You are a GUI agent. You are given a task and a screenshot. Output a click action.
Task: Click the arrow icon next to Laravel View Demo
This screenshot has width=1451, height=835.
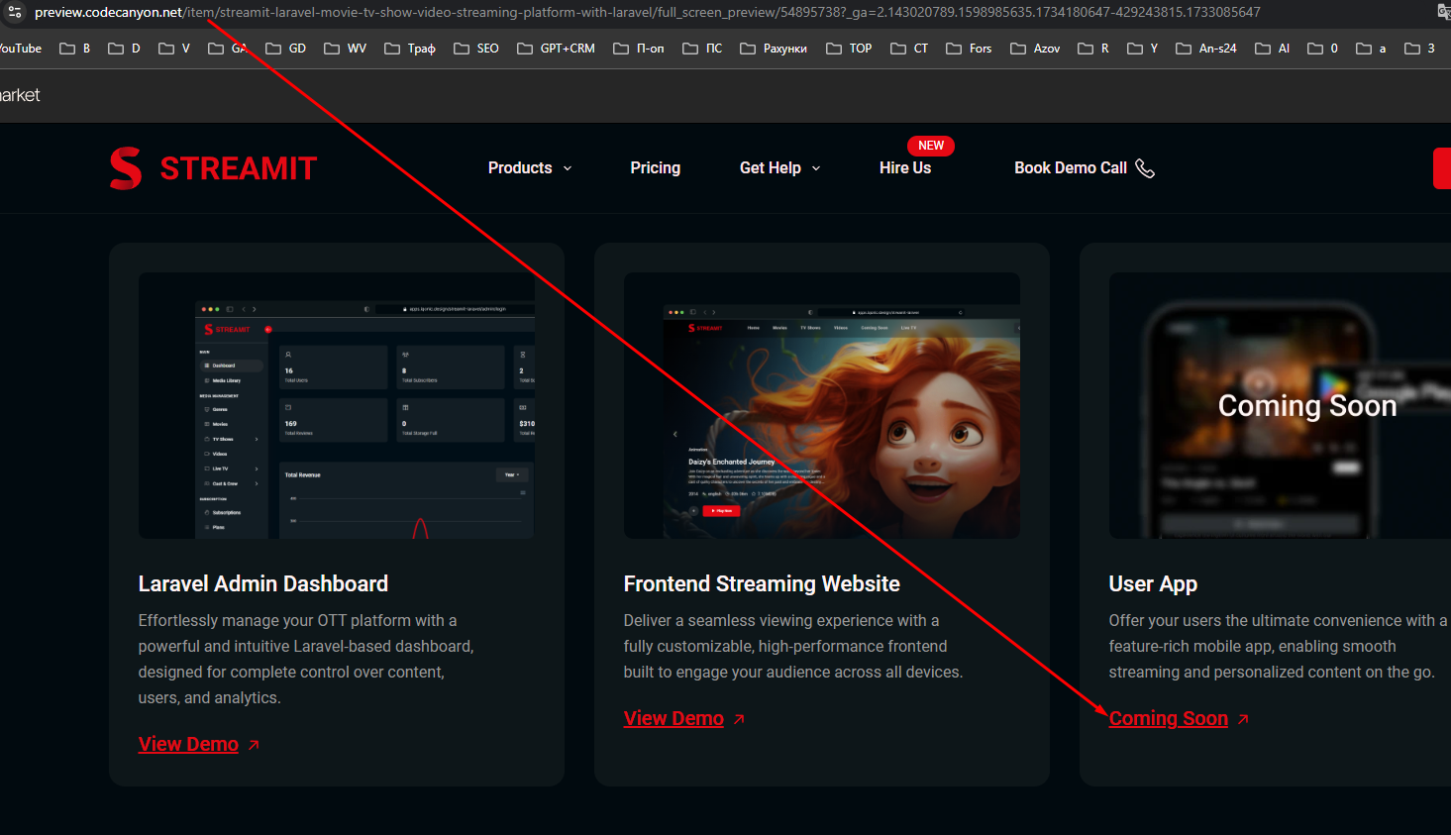click(x=254, y=745)
